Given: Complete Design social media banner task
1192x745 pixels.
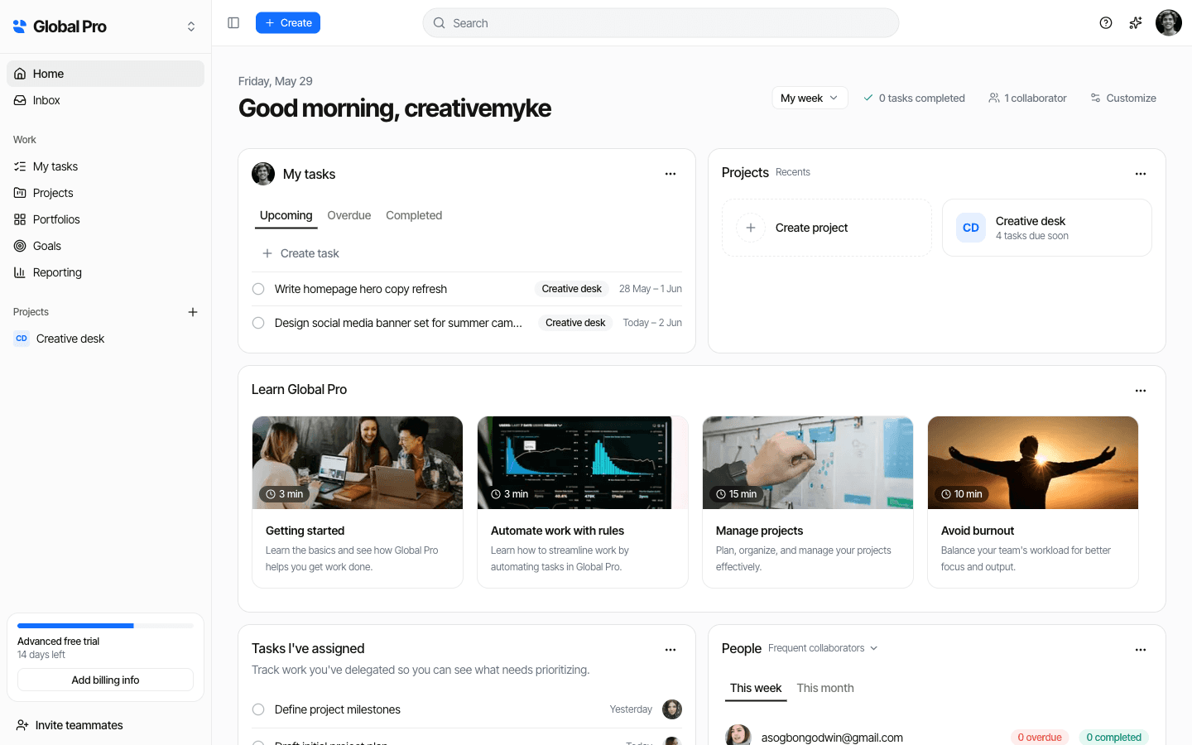Looking at the screenshot, I should (x=258, y=323).
